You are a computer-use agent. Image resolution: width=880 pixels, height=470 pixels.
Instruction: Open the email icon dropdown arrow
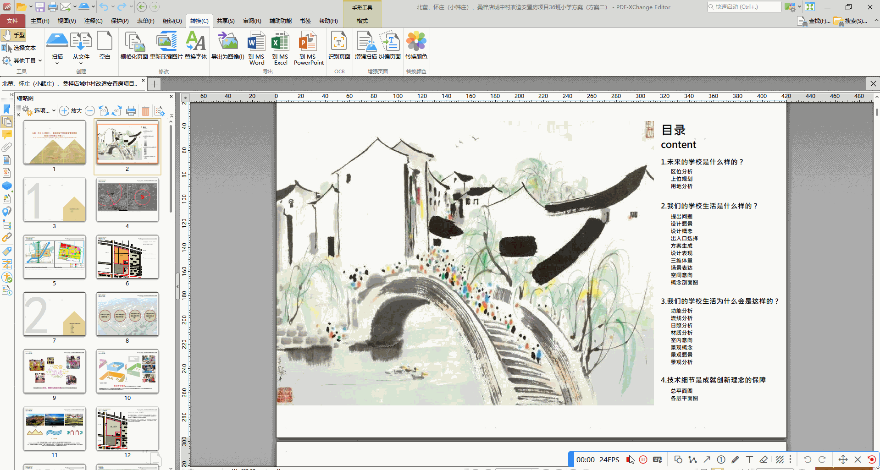(74, 7)
